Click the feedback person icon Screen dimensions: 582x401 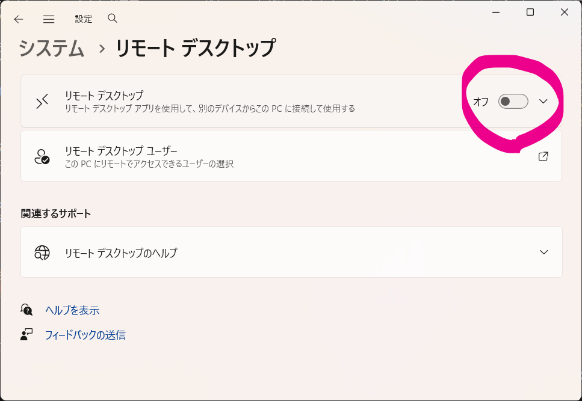click(x=26, y=335)
